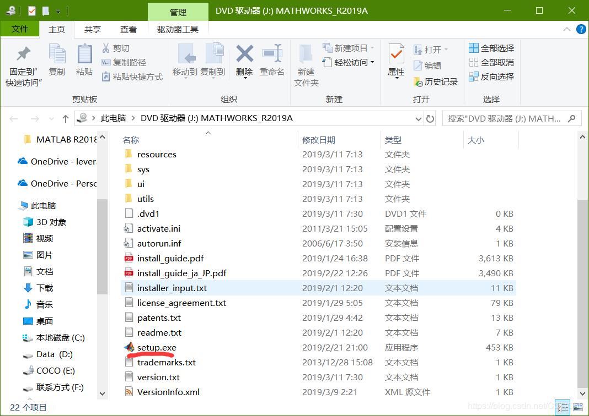Select the install_guide.pdf file icon

(129, 258)
